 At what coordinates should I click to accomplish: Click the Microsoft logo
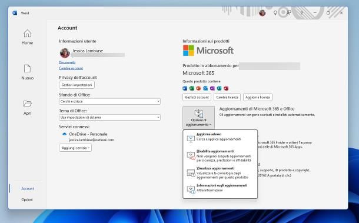[x=208, y=51]
